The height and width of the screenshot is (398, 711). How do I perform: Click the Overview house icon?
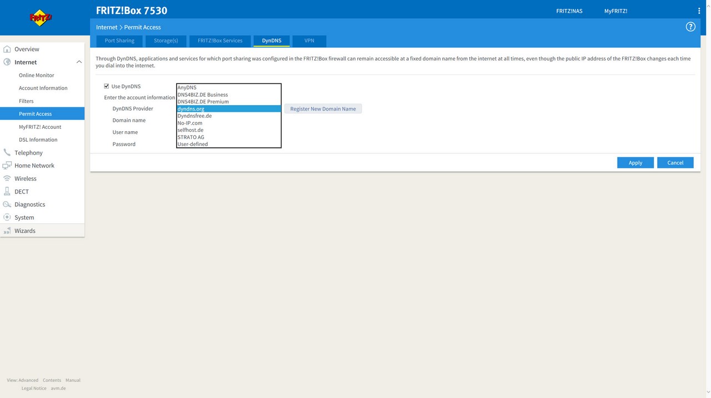point(7,49)
